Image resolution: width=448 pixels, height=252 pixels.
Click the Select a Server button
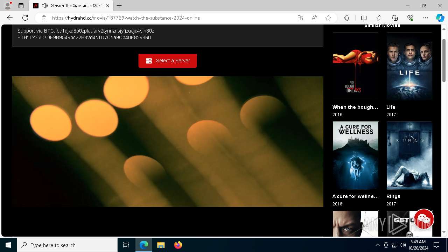pyautogui.click(x=168, y=61)
